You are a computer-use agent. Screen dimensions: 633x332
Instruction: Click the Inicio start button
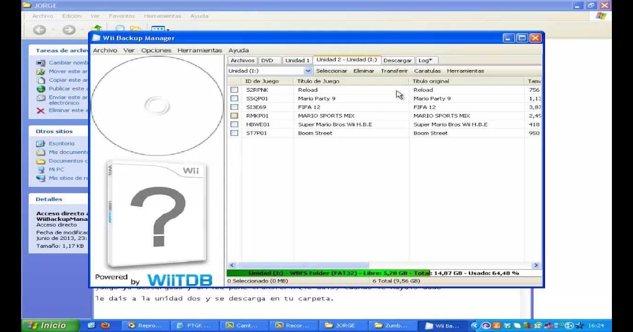[51, 326]
